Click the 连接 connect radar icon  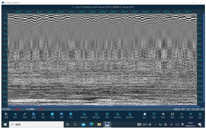(24, 115)
